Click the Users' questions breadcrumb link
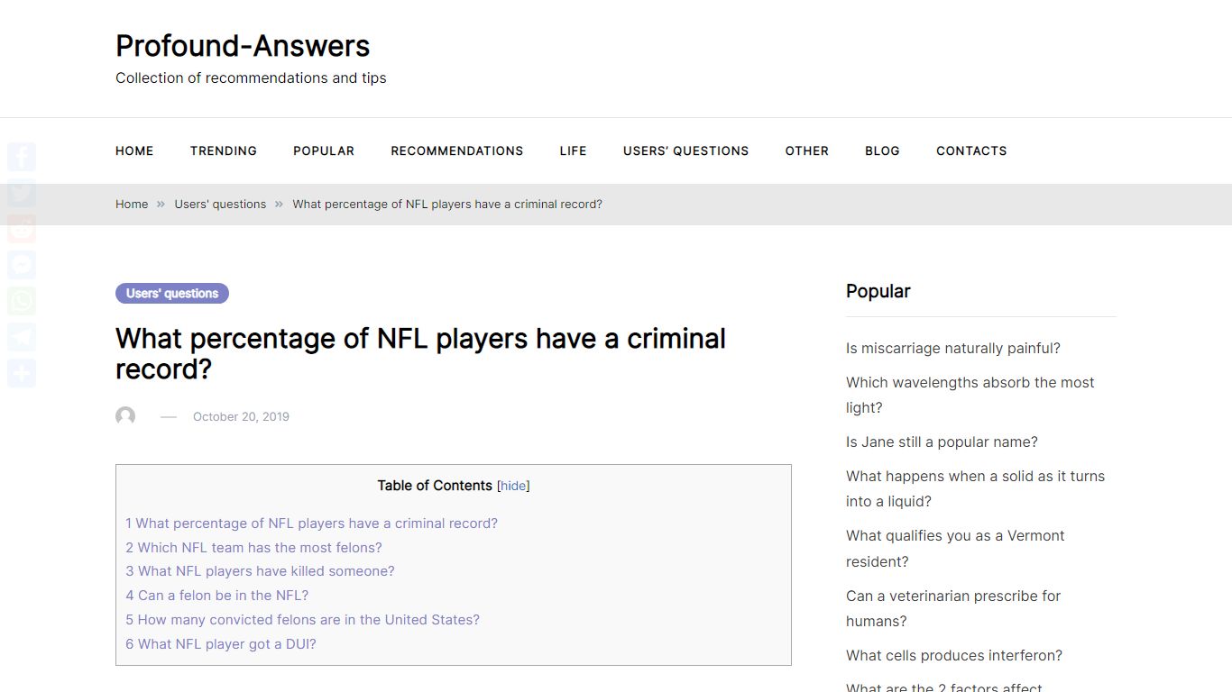This screenshot has height=692, width=1232. [220, 205]
